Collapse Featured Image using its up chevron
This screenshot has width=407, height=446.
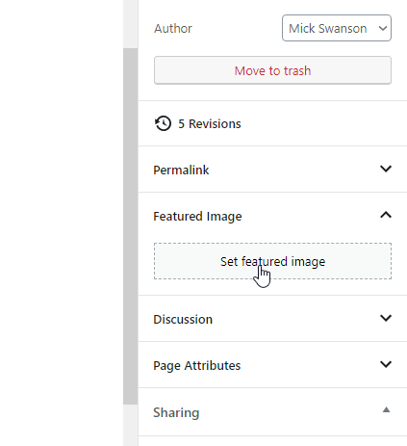pyautogui.click(x=386, y=215)
